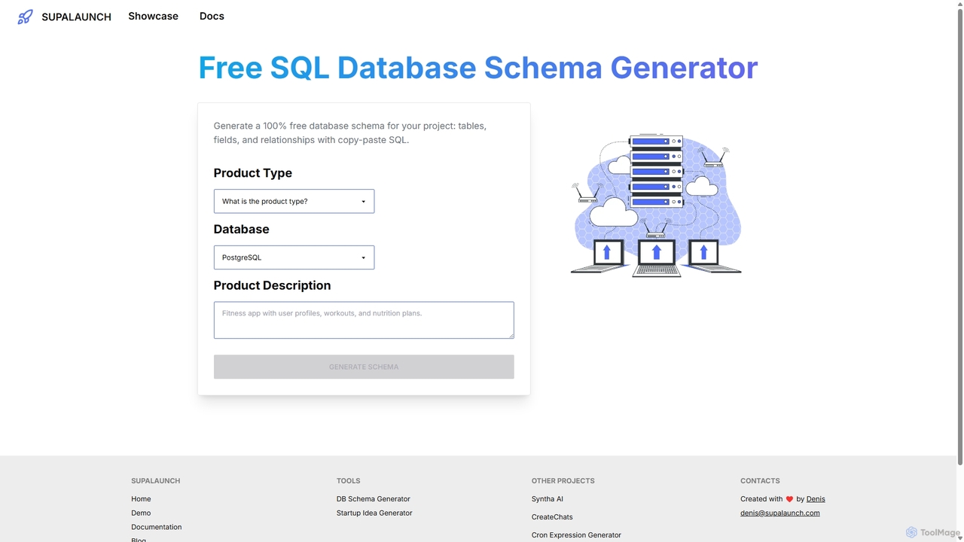Click the Product Description label
Screen dimensions: 964x542
click(272, 285)
